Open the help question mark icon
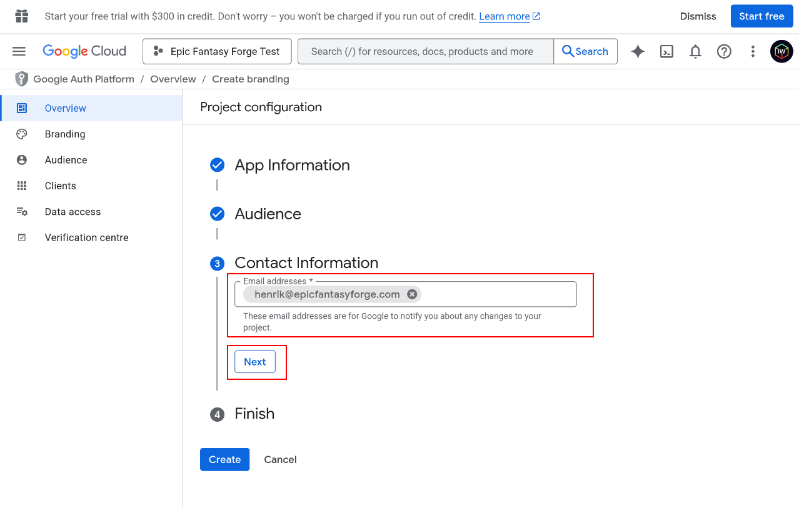 tap(724, 51)
